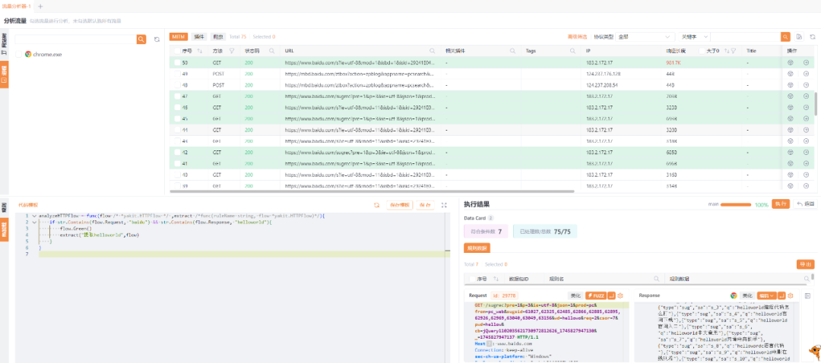The height and width of the screenshot is (363, 821).
Task: Select checkbox for row 47
Action: tap(177, 96)
